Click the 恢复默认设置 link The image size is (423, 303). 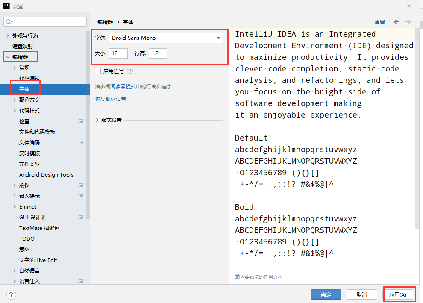pos(111,99)
